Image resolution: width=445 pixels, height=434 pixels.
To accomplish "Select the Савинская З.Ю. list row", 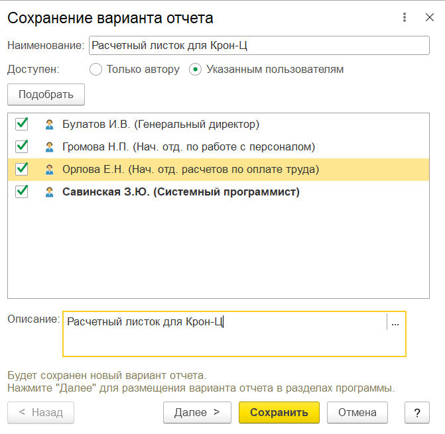I will [219, 192].
